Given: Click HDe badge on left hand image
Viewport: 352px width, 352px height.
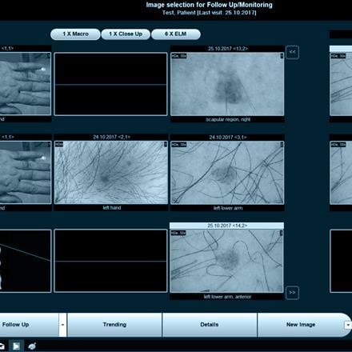Looking at the screenshot, I should pyautogui.click(x=59, y=144).
